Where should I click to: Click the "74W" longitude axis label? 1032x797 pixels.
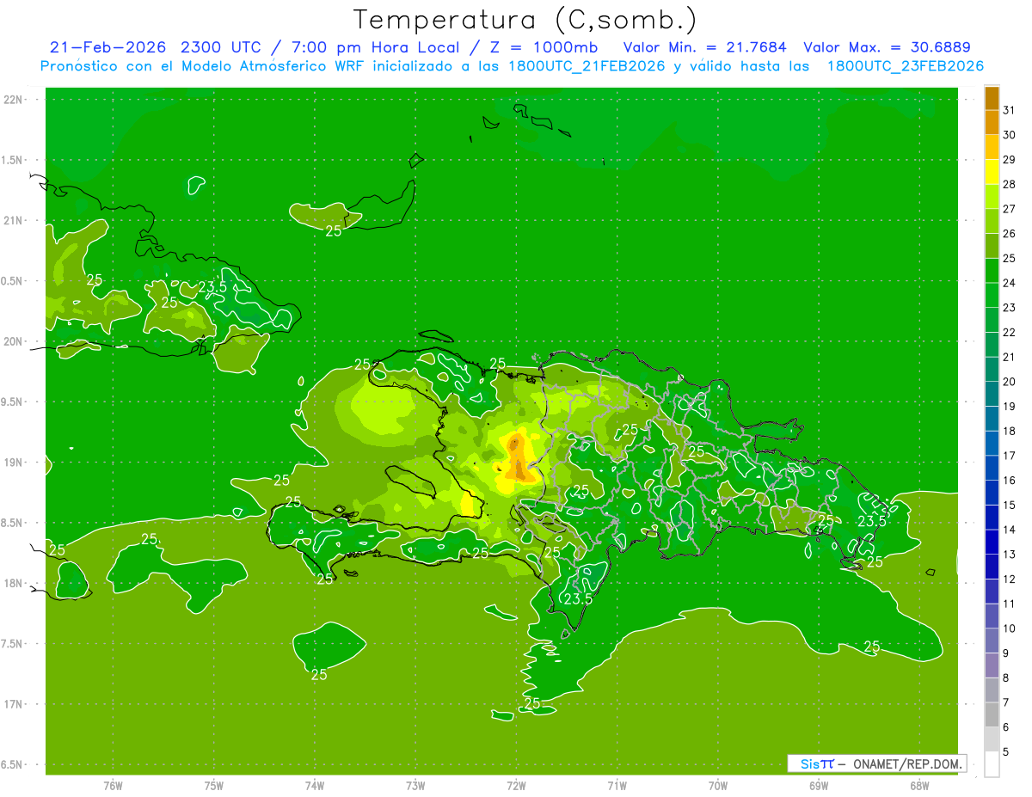click(315, 786)
